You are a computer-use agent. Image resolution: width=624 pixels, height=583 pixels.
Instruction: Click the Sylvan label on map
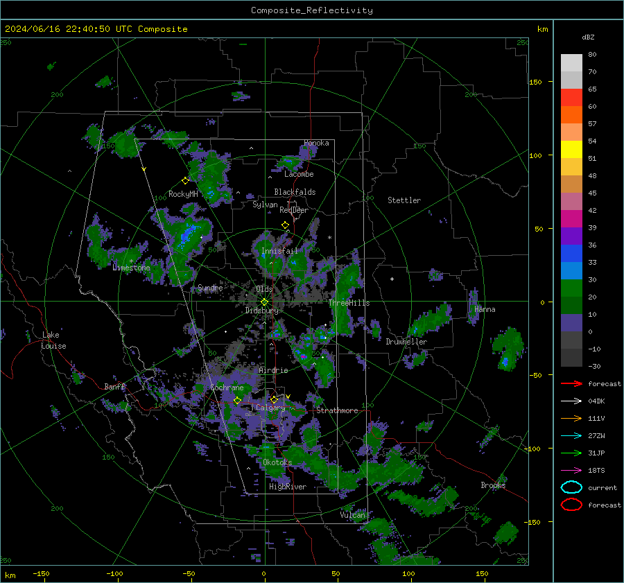[265, 205]
